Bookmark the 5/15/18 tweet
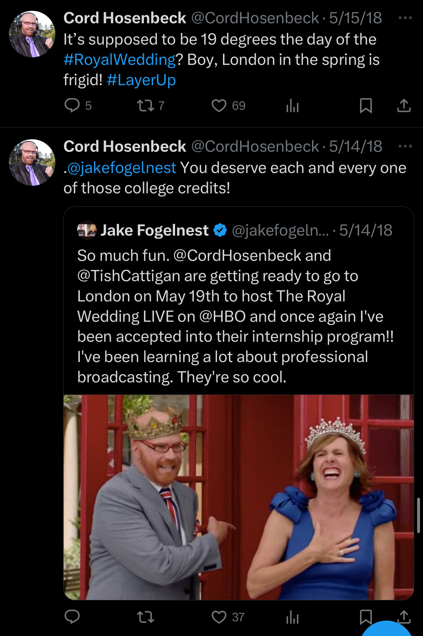 [x=366, y=106]
